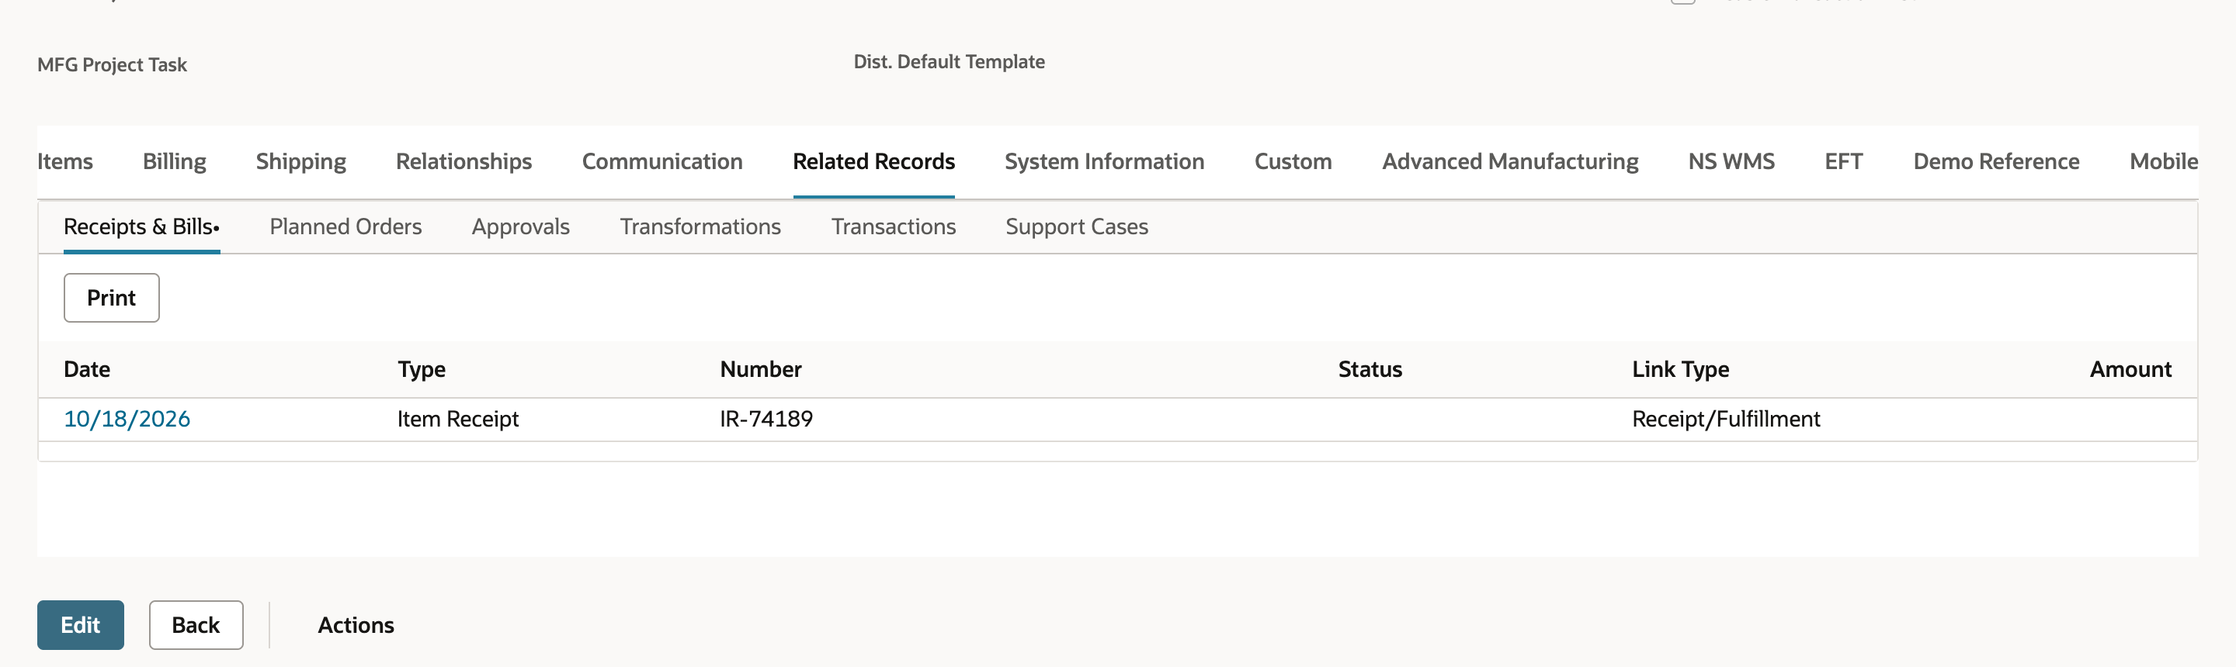
Task: Open the Advanced Manufacturing tab
Action: [1509, 161]
